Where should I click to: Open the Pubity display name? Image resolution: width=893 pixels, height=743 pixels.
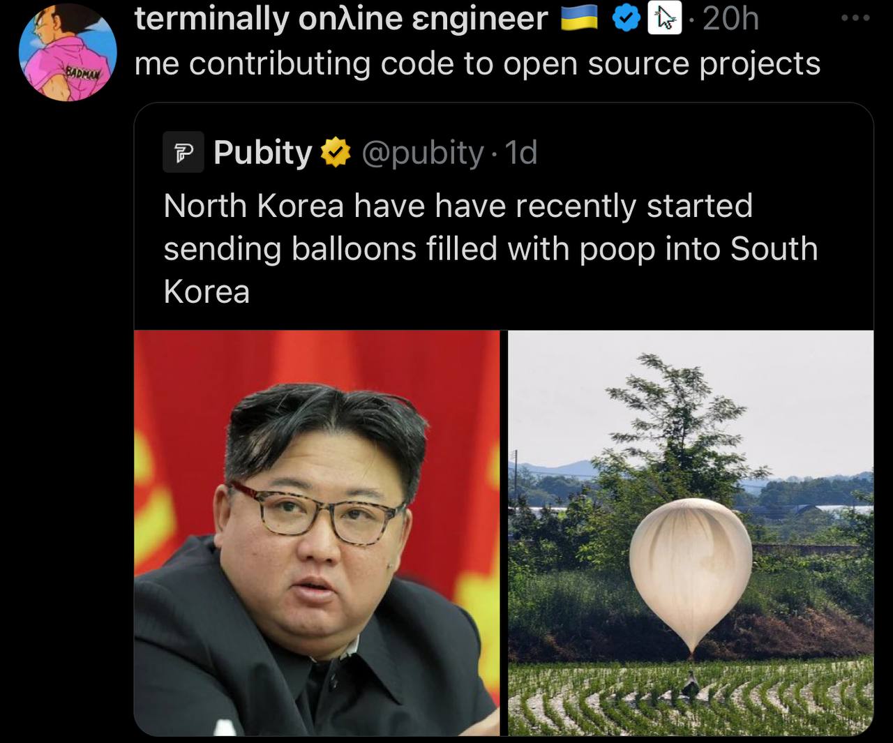(x=262, y=152)
